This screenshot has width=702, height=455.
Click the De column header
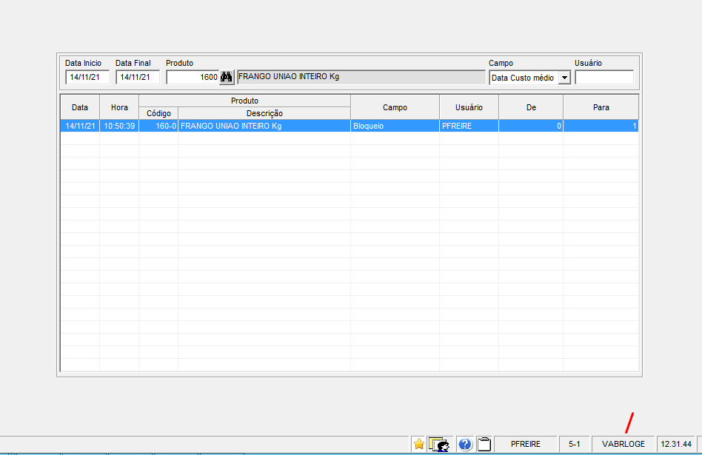[531, 107]
